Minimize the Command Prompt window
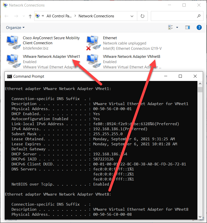The height and width of the screenshot is (223, 207). coord(165,76)
